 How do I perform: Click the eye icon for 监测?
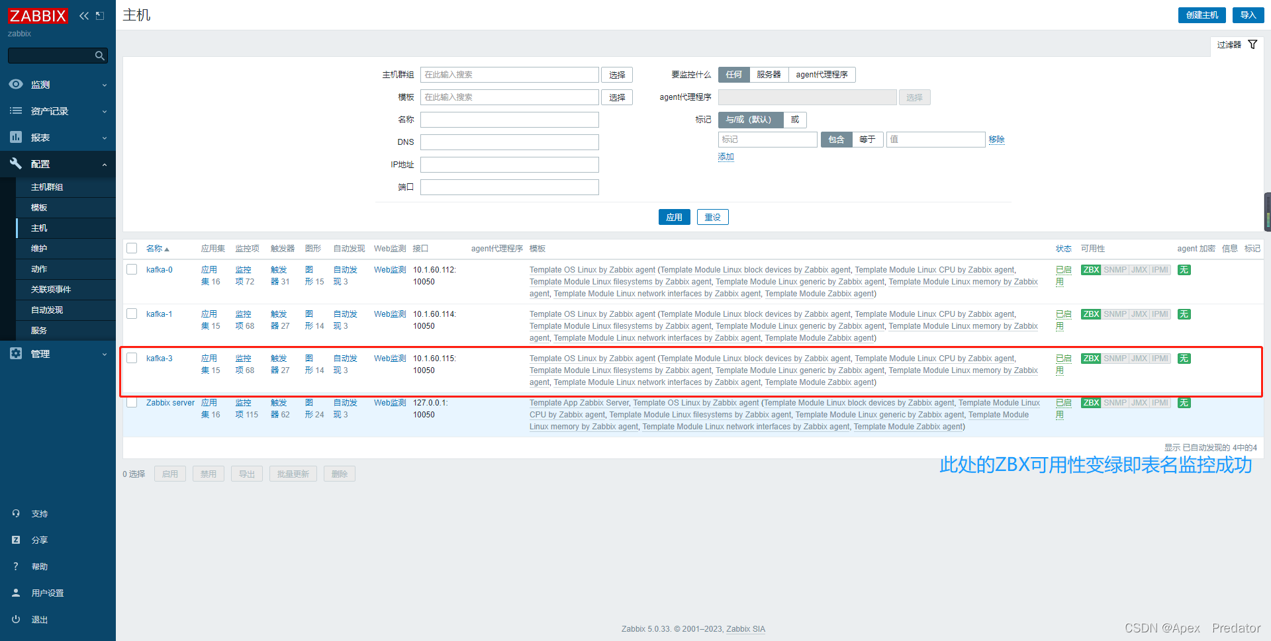[x=16, y=84]
